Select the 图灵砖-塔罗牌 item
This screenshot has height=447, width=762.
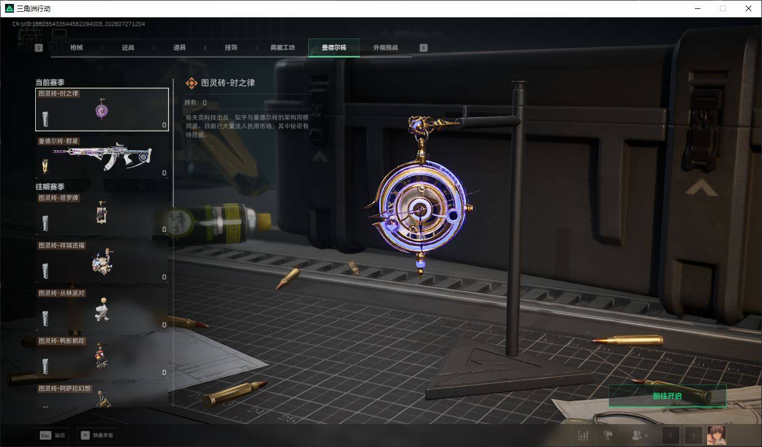pyautogui.click(x=102, y=214)
